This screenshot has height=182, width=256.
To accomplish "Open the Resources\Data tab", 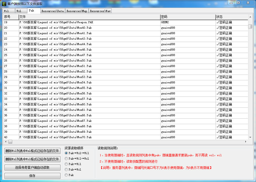I will (x=52, y=11).
